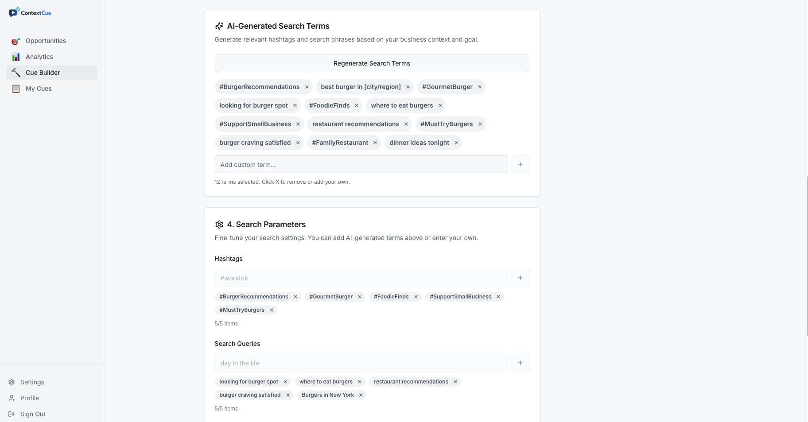Screen dimensions: 808x422
Task: Remove the #GourmetBurger search term
Action: click(x=479, y=87)
